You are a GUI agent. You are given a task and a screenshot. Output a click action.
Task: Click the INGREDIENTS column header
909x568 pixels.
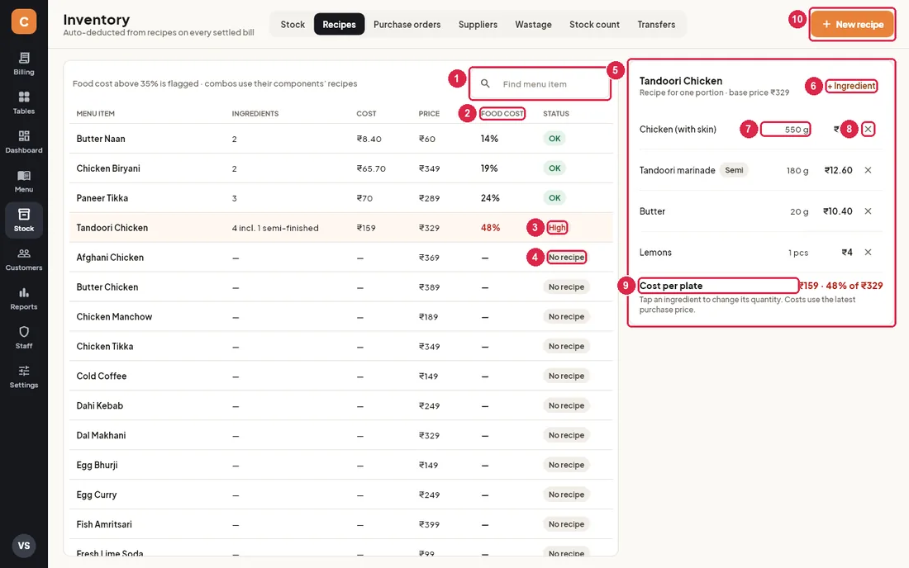255,113
